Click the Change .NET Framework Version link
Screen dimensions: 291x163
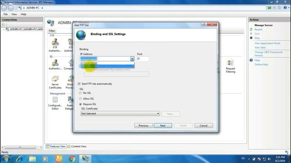pos(268,54)
